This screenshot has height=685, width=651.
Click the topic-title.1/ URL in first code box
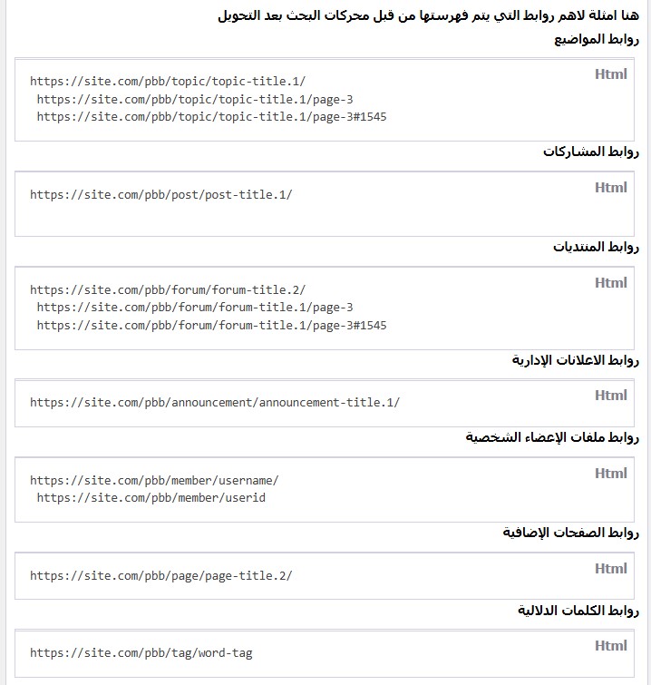point(168,82)
